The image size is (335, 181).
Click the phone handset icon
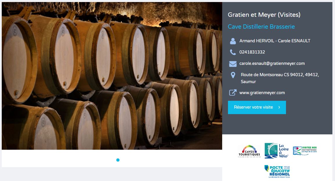pos(233,52)
